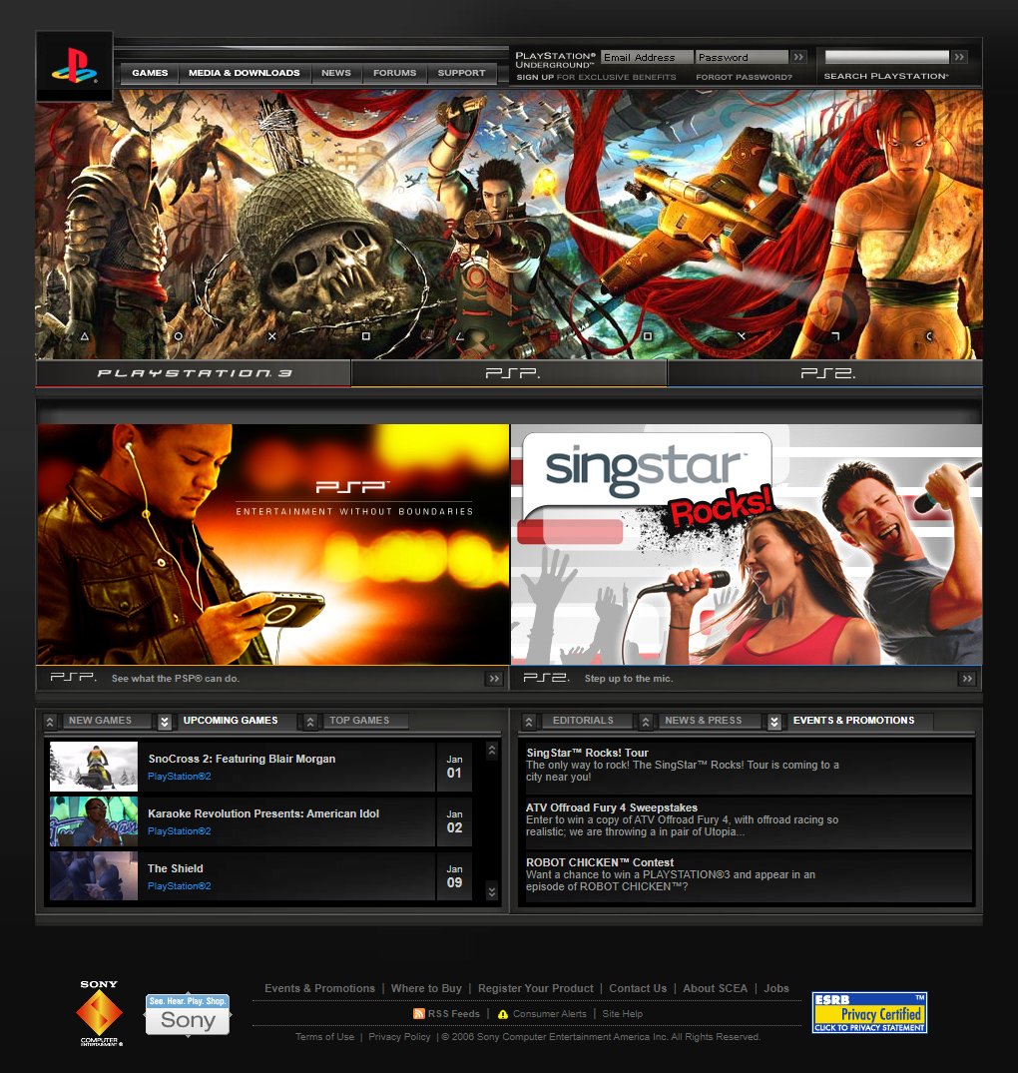Focus the Email Address field

(647, 58)
